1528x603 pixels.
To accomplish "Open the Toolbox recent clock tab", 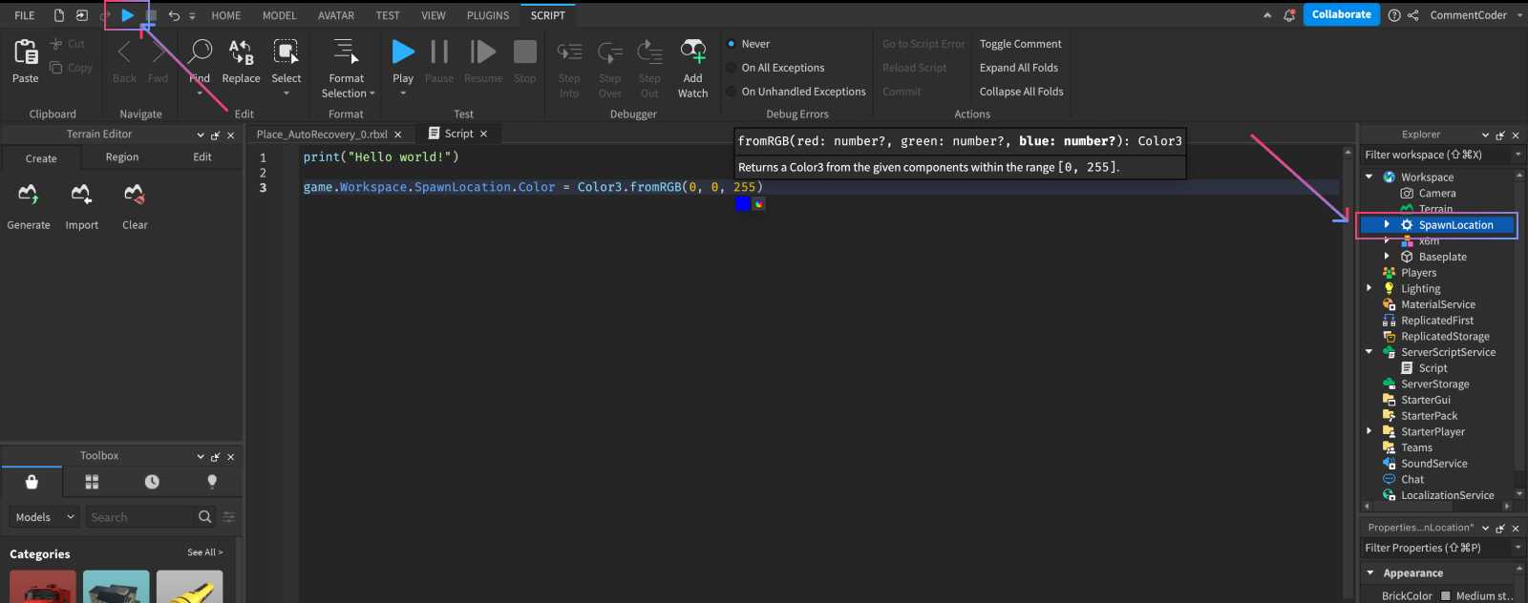I will click(152, 482).
